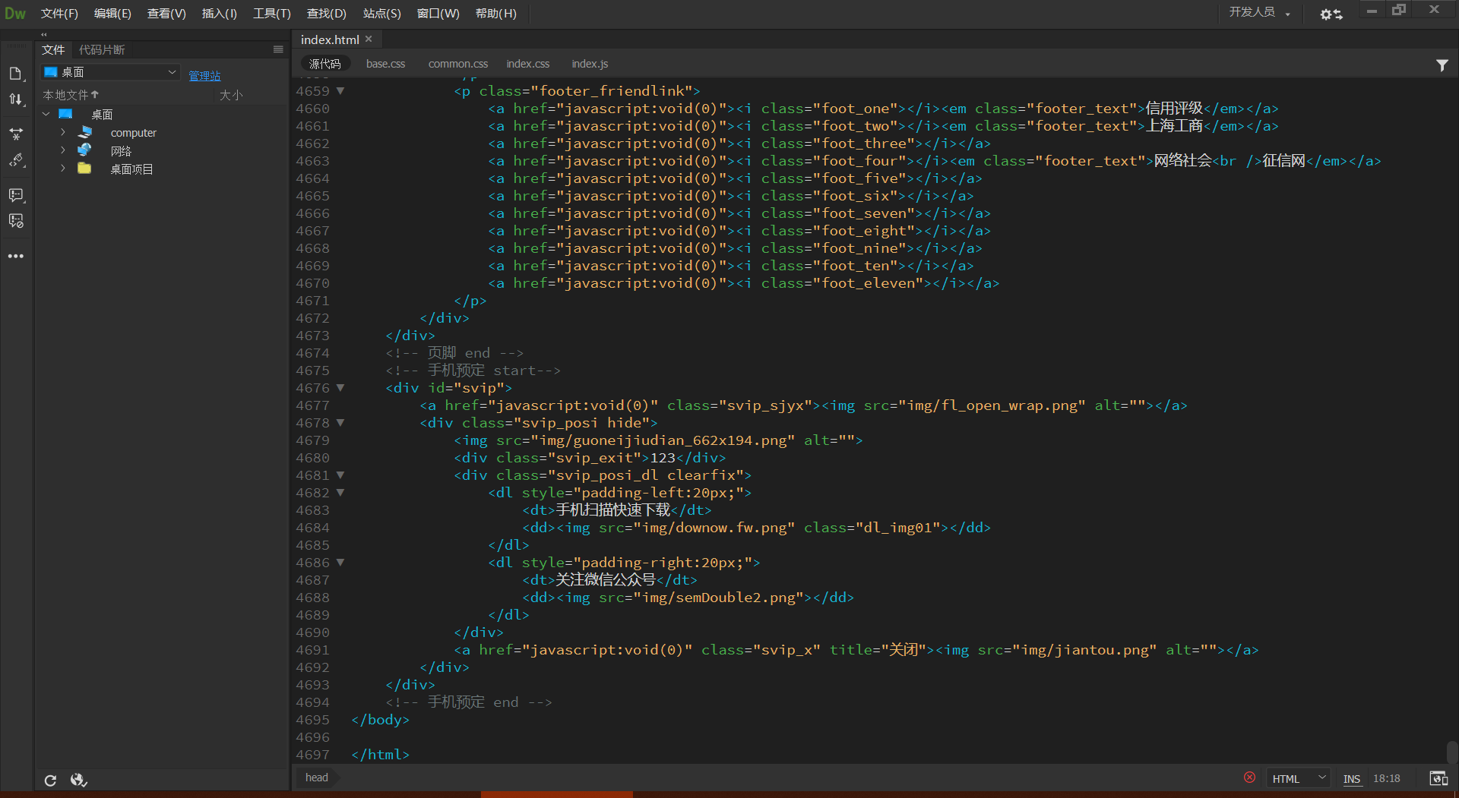Switch to the 代码片断 panel tab
1459x798 pixels.
click(102, 49)
